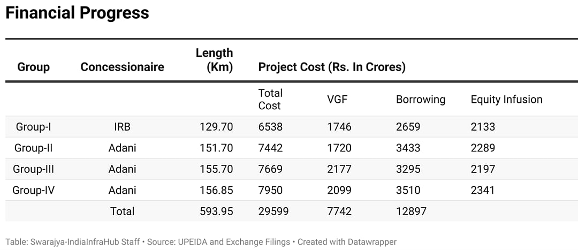Click the Equity Infusion subheader

pyautogui.click(x=506, y=99)
